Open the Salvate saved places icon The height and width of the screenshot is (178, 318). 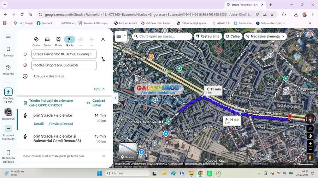[x=8, y=49]
